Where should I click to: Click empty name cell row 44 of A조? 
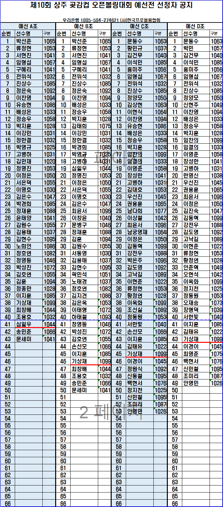[x=29, y=346]
